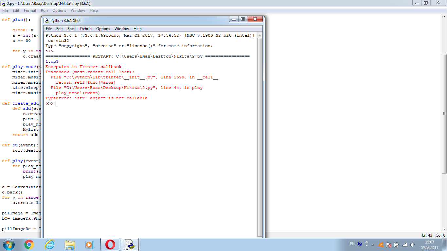The image size is (447, 251).
Task: Open the Run menu in editor window
Action: click(x=44, y=10)
